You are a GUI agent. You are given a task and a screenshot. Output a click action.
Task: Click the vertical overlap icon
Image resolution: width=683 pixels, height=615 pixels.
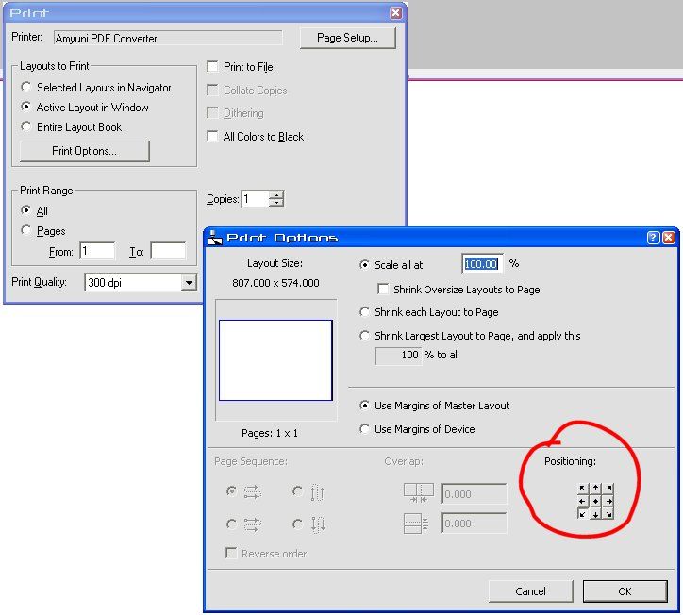(x=416, y=524)
